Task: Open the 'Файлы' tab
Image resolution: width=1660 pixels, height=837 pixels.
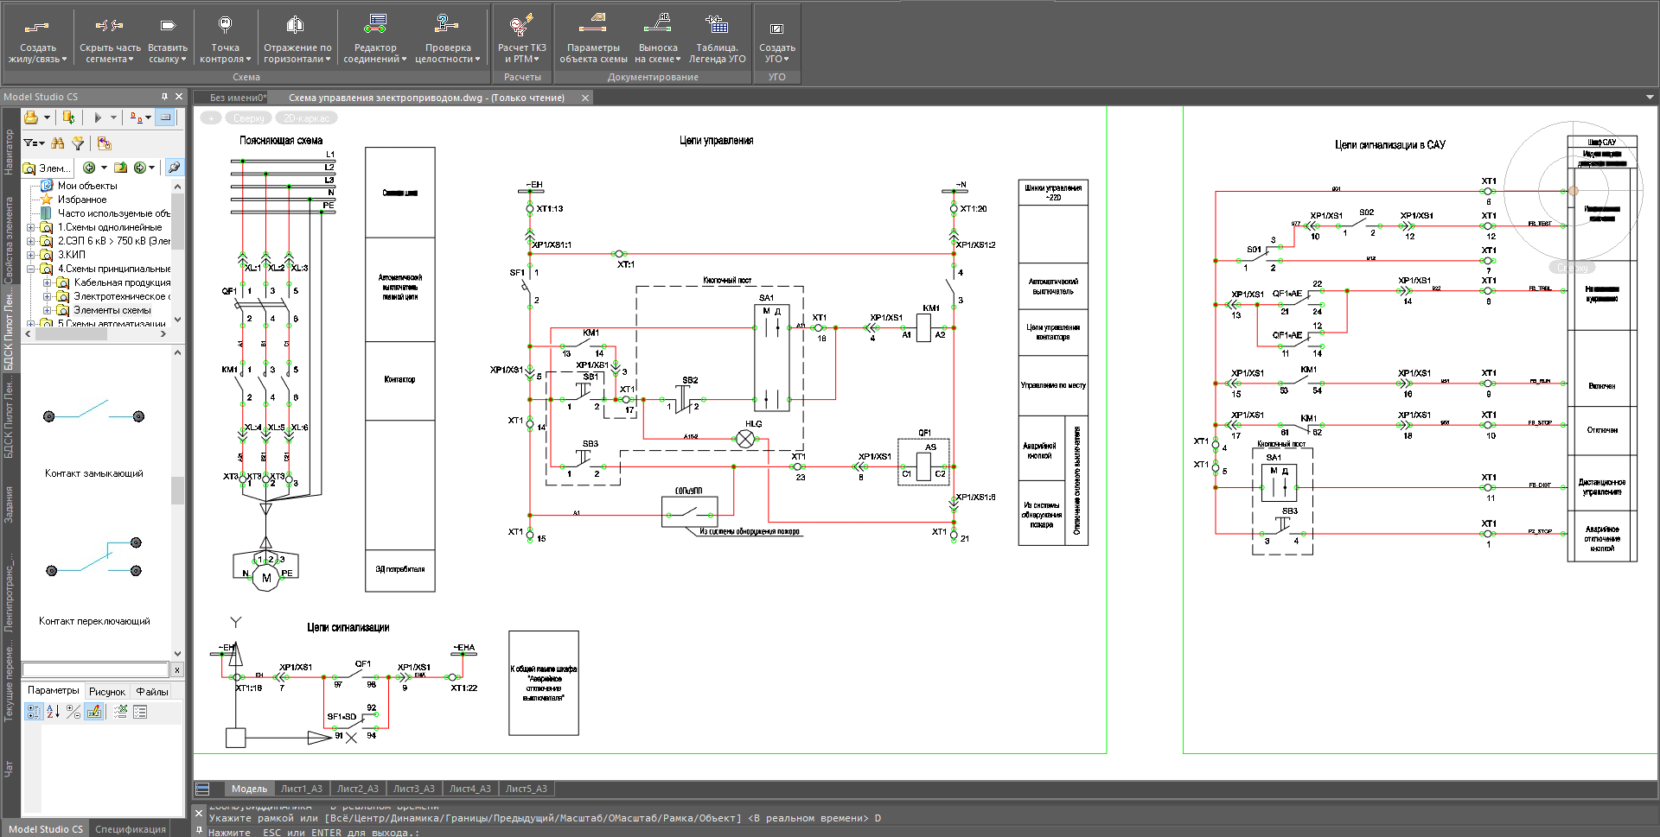Action: (152, 691)
